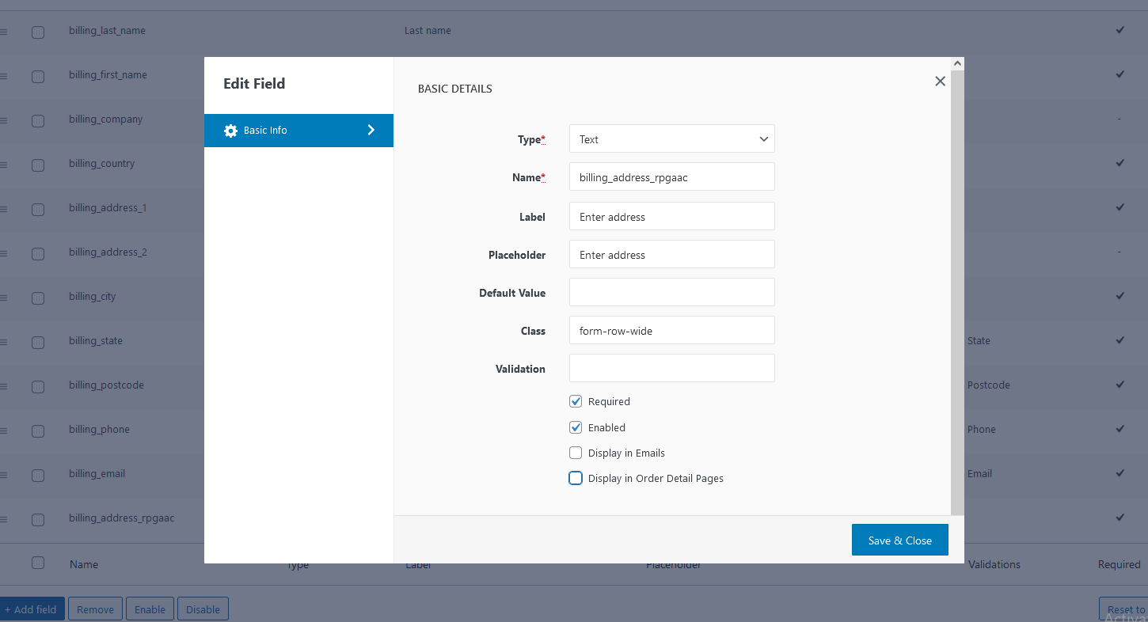Click the dialog vertical scrollbar
The image size is (1148, 622).
(x=957, y=293)
